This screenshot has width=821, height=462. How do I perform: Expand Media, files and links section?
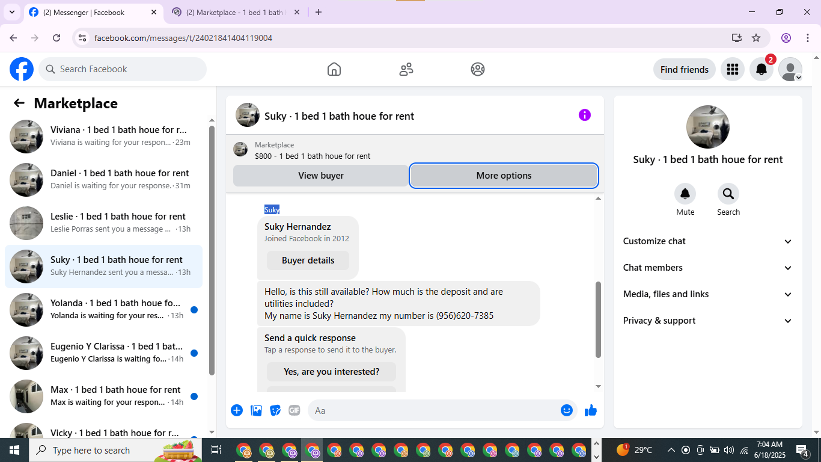pos(708,294)
